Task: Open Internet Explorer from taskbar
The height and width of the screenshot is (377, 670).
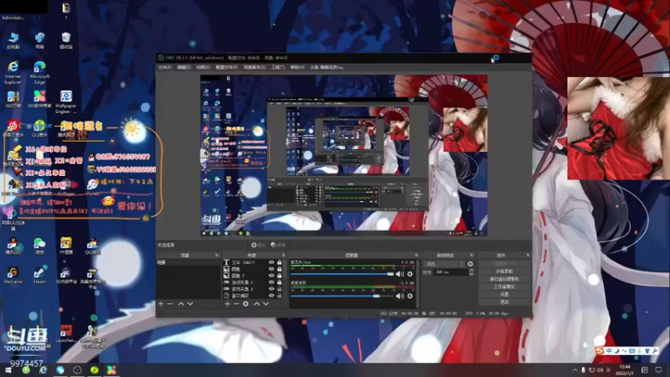Action: pos(43,370)
